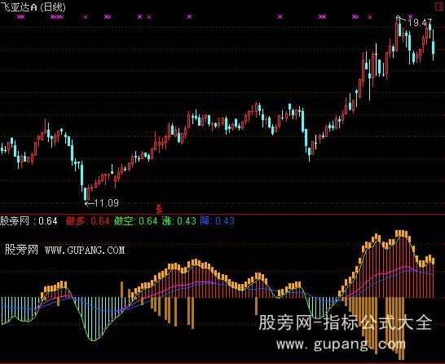Click the chart title 飞亚达A (日线)
This screenshot has width=445, height=364.
point(33,7)
